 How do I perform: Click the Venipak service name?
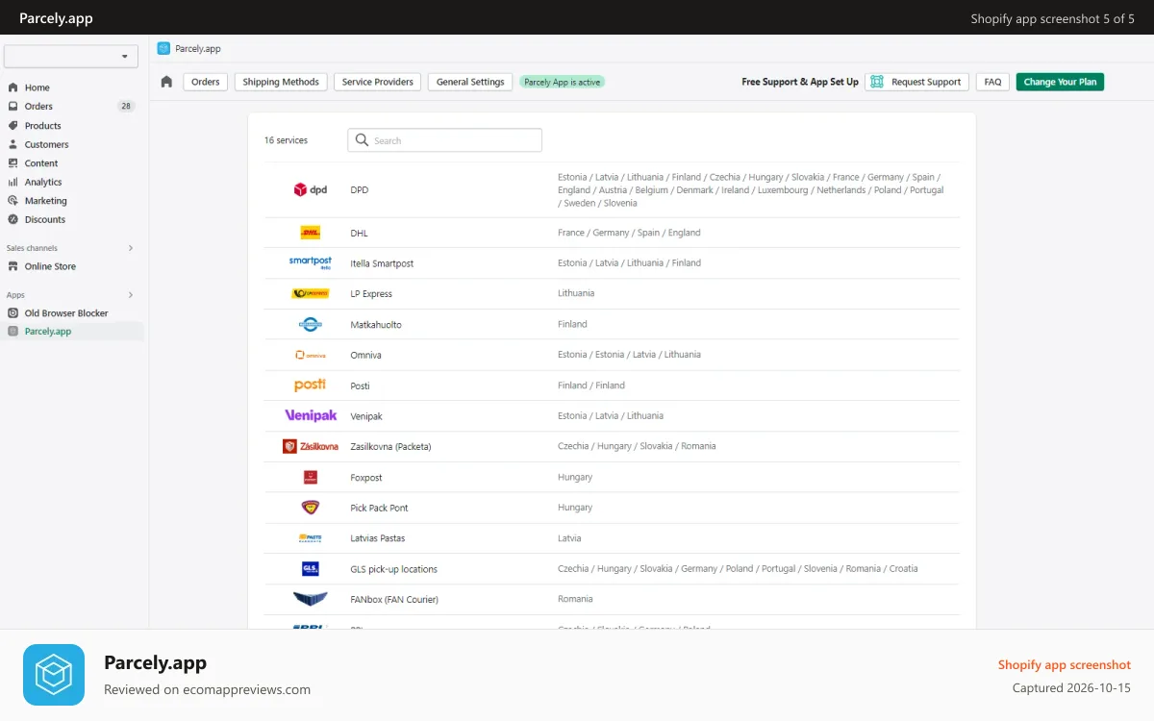(x=366, y=416)
